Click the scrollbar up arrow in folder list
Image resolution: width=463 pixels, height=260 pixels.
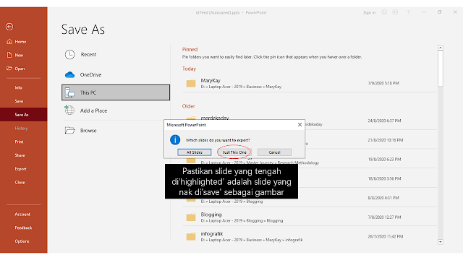(441, 48)
